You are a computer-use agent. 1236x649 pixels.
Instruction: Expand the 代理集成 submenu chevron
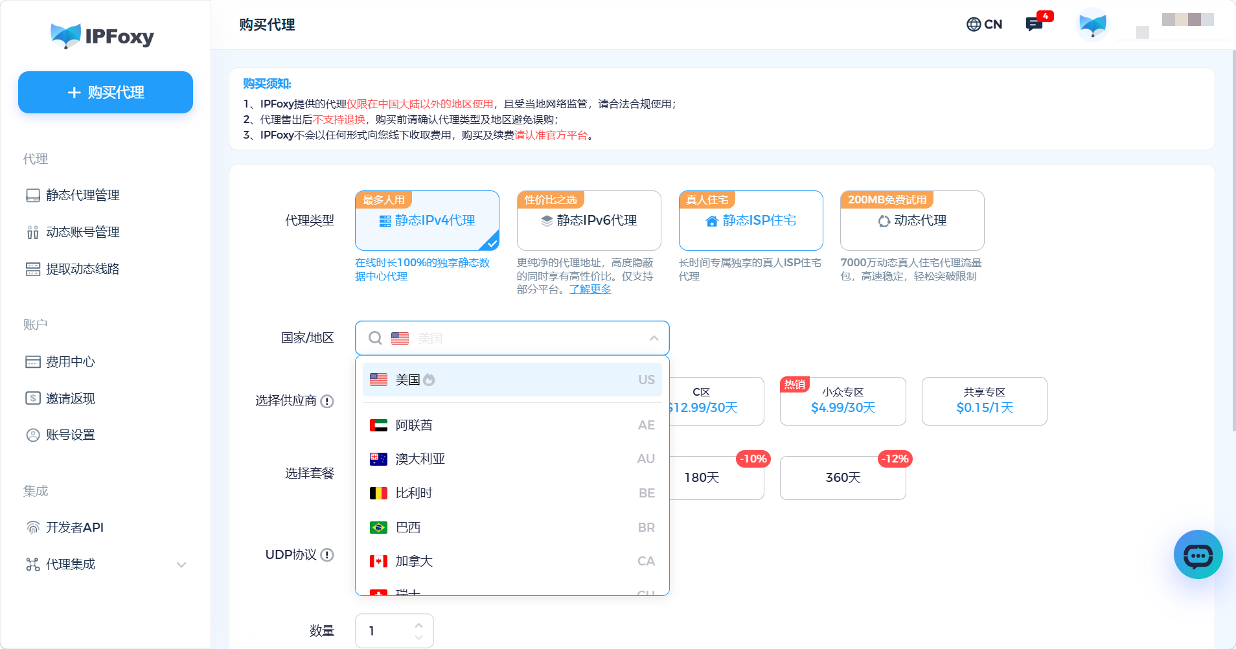point(181,565)
